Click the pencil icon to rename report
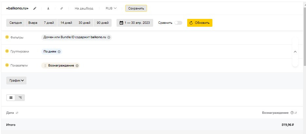The height and width of the screenshot is (134, 306). 35,8
